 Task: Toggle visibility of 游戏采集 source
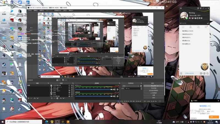pos(69,89)
